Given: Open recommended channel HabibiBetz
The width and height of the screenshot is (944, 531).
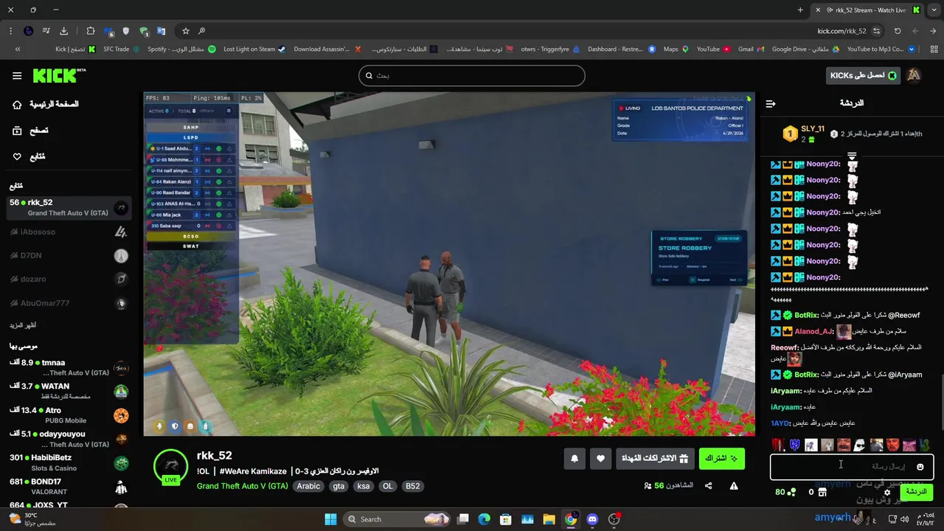Looking at the screenshot, I should click(68, 462).
